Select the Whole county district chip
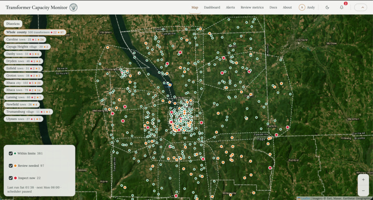This screenshot has height=200, width=373. 35,32
